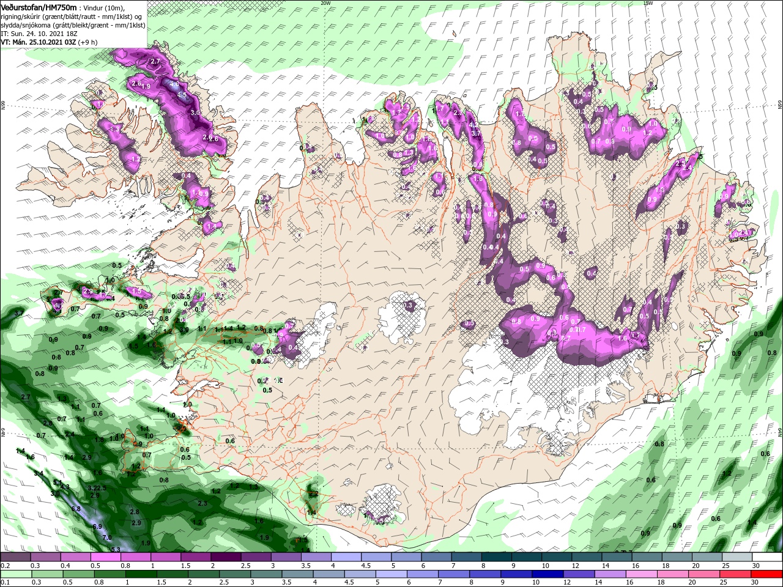783x587 pixels.
Task: Click the initial time line 'IT: Sun. 24. 10. 2021 18Z'
Action: [x=39, y=34]
